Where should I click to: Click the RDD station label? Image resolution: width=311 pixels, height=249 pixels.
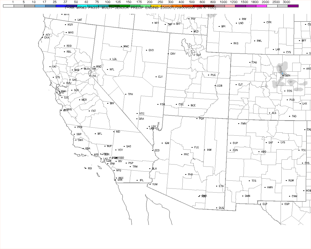69,46
